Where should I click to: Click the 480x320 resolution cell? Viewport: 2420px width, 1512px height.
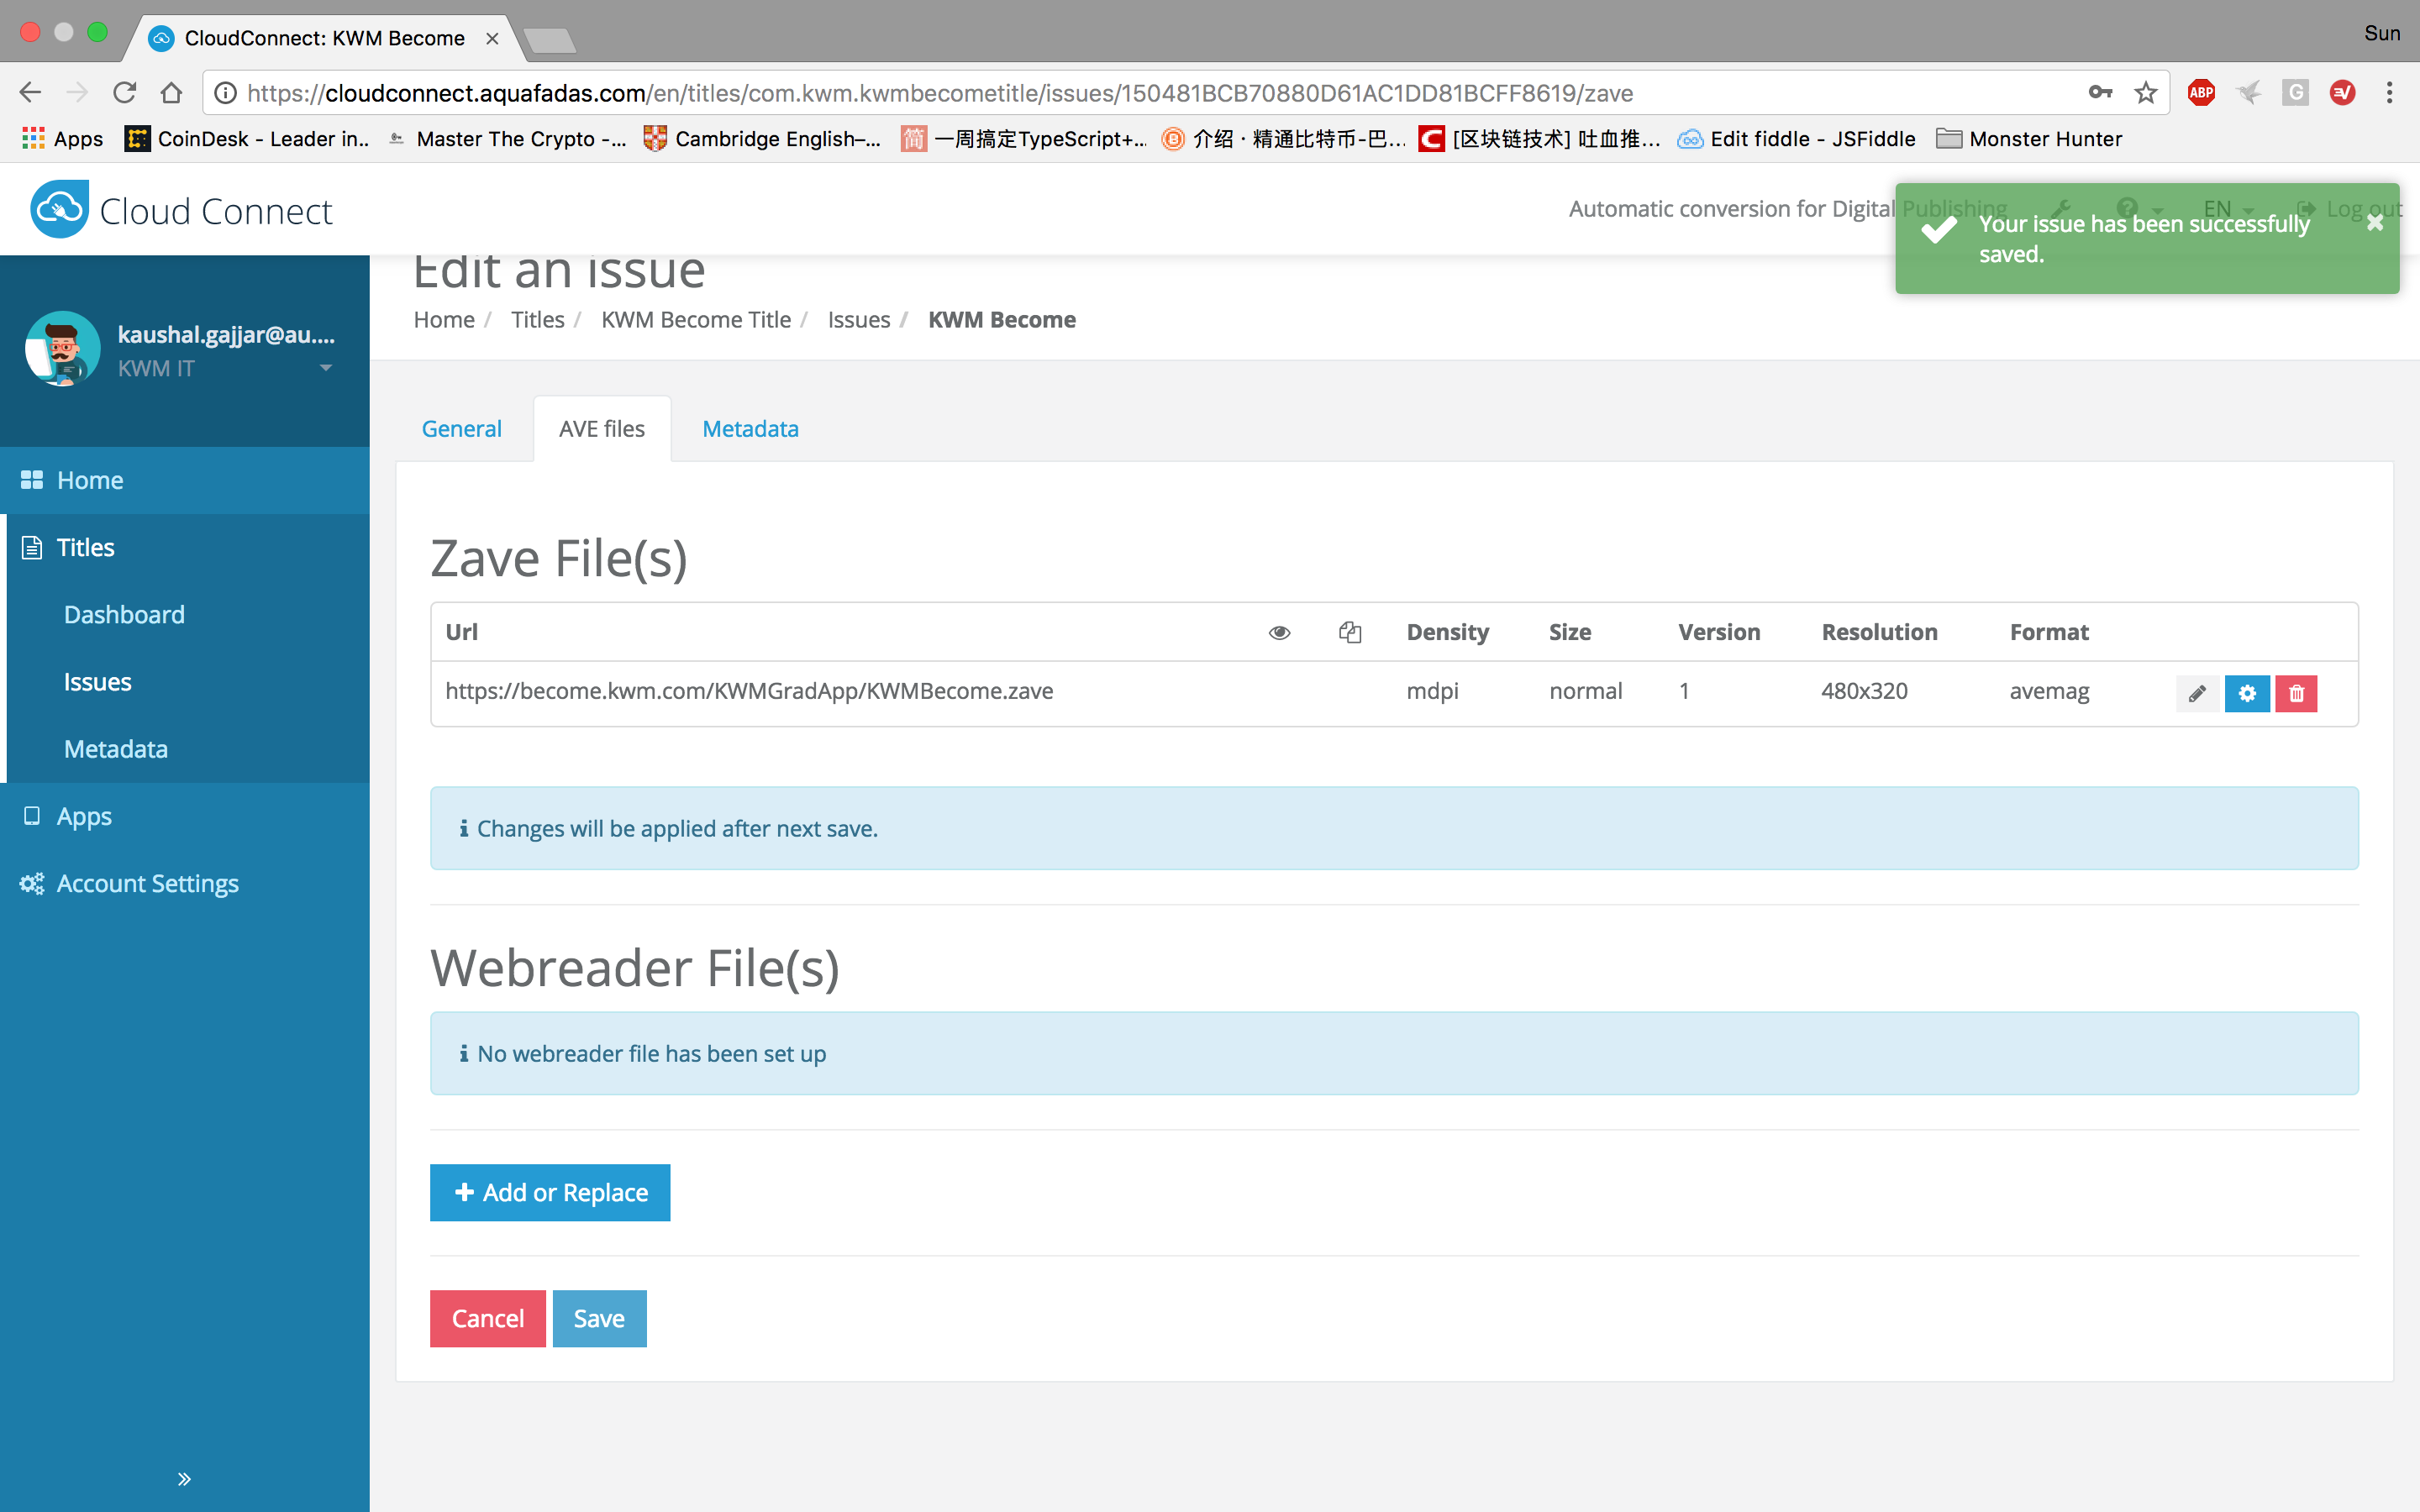(x=1864, y=691)
